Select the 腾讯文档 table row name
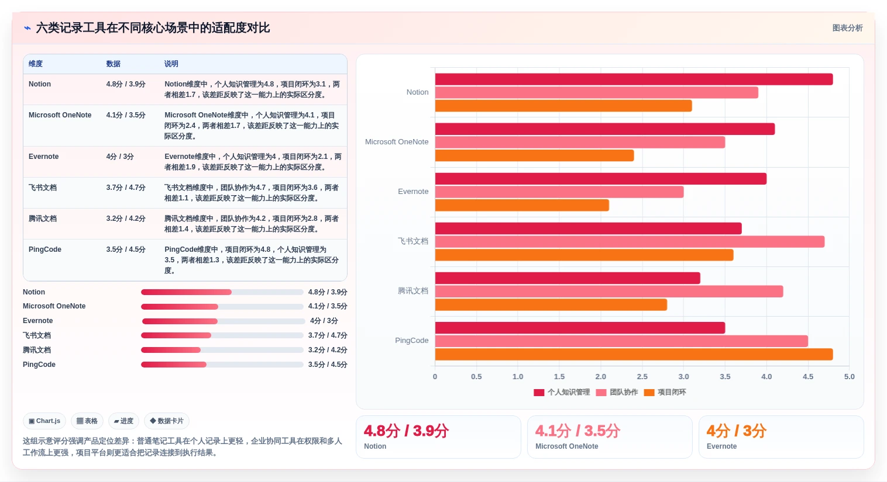 (43, 219)
